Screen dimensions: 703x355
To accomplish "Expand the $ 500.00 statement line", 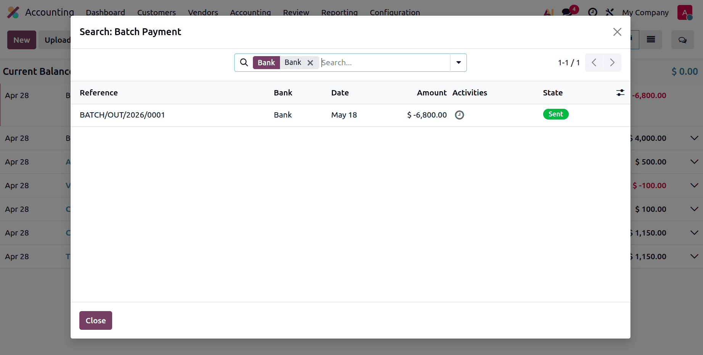I will pyautogui.click(x=694, y=161).
